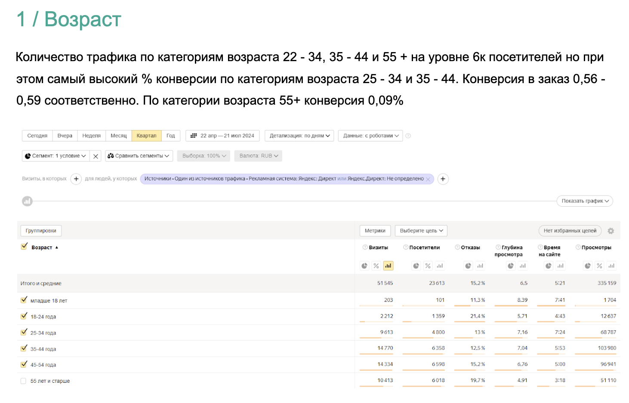The width and height of the screenshot is (629, 403).
Task: Open 'Детализация: по дням' dropdown
Action: click(299, 136)
